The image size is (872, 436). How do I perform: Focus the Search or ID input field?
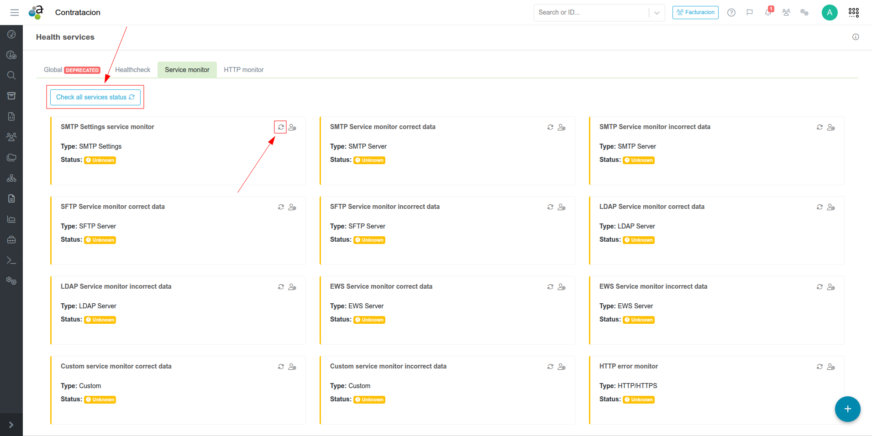click(591, 12)
